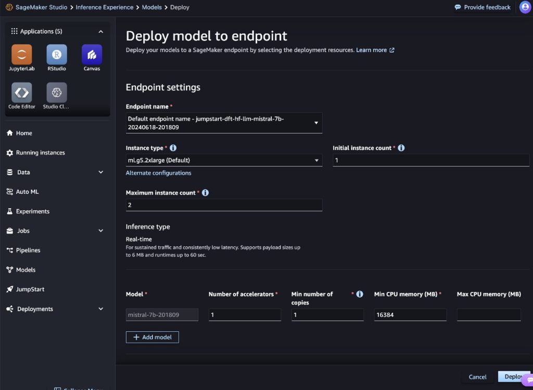Show info for Min number of copies
This screenshot has height=390, width=533.
tap(359, 294)
